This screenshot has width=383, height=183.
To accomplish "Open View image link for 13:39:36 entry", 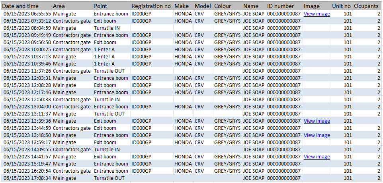I will click(317, 121).
